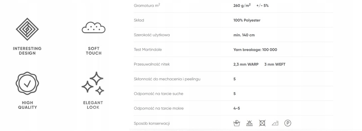The width and height of the screenshot is (362, 131).
Task: Click the Odporność na tarcie mokre 4-5 value
Action: tap(237, 108)
